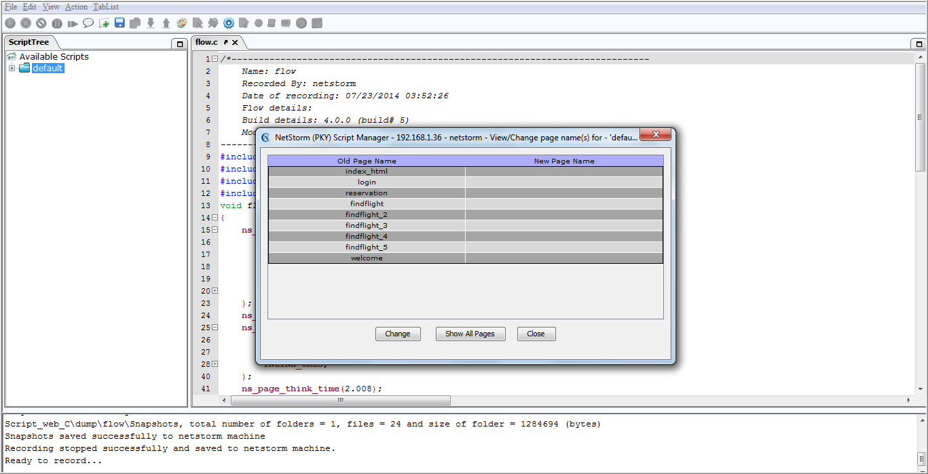Click the ns_page_think_time(2.008) code line
Viewport: 928px width, 474px height.
312,389
